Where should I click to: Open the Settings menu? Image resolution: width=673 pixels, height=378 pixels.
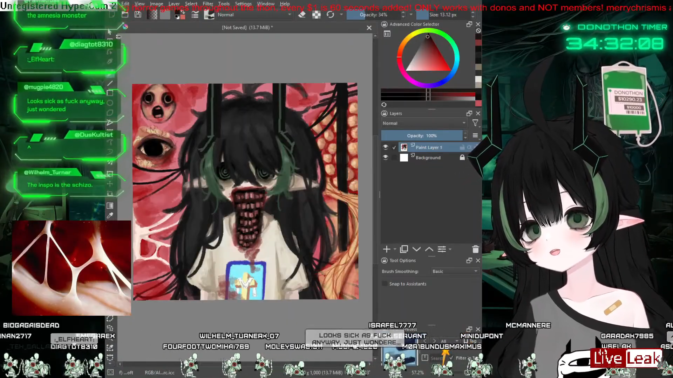[x=243, y=4]
